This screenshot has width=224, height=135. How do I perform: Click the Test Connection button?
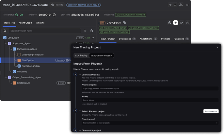(x=211, y=111)
